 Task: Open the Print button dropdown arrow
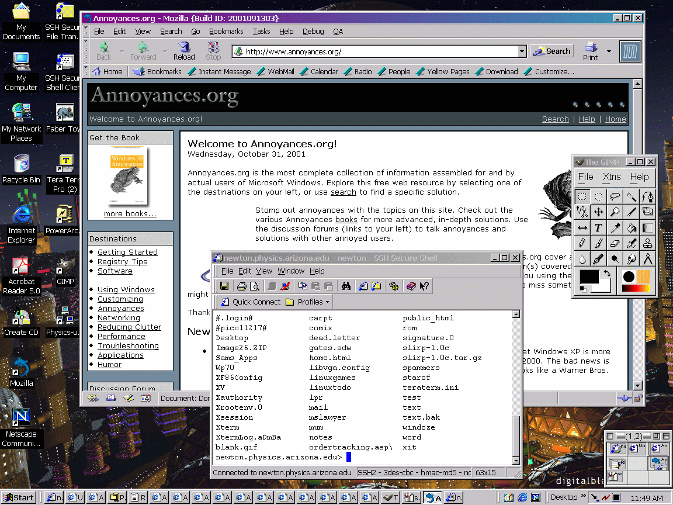(x=609, y=51)
